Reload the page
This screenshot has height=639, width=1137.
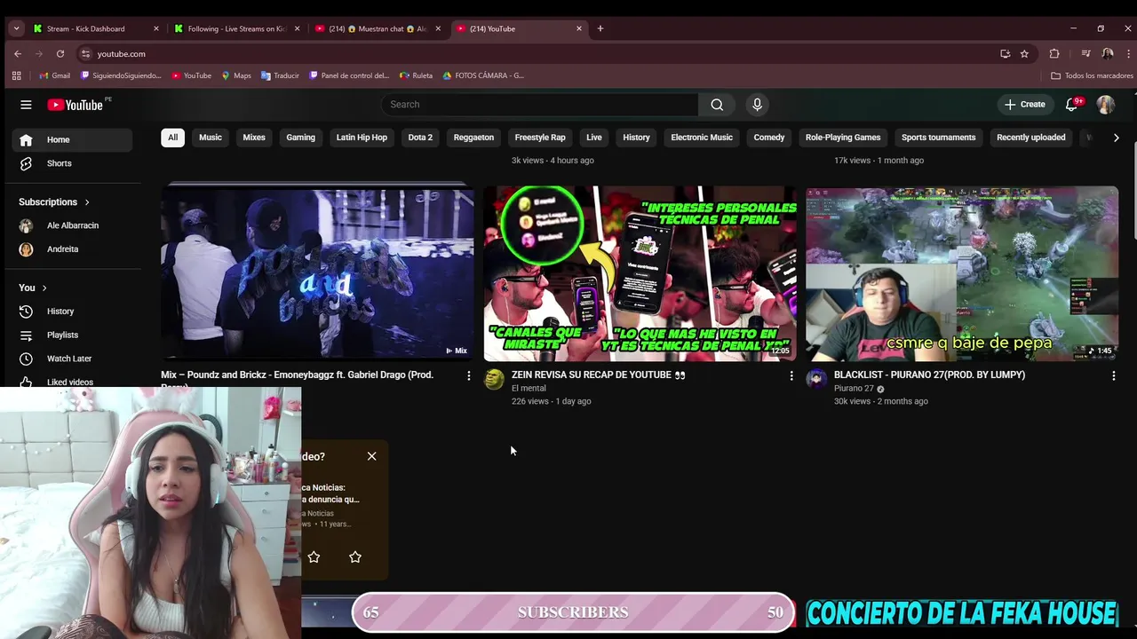click(x=60, y=54)
